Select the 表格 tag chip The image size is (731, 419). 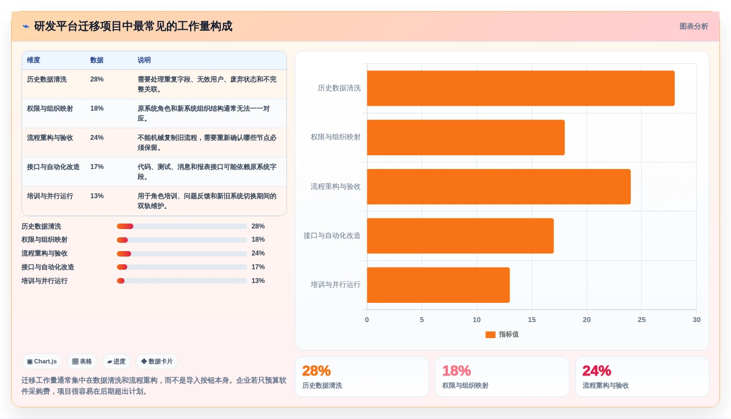coord(82,362)
